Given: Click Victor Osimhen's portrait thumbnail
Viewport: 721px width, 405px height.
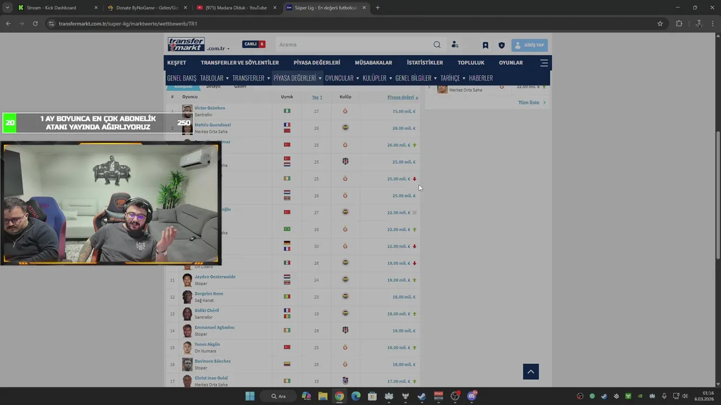Looking at the screenshot, I should (x=187, y=111).
